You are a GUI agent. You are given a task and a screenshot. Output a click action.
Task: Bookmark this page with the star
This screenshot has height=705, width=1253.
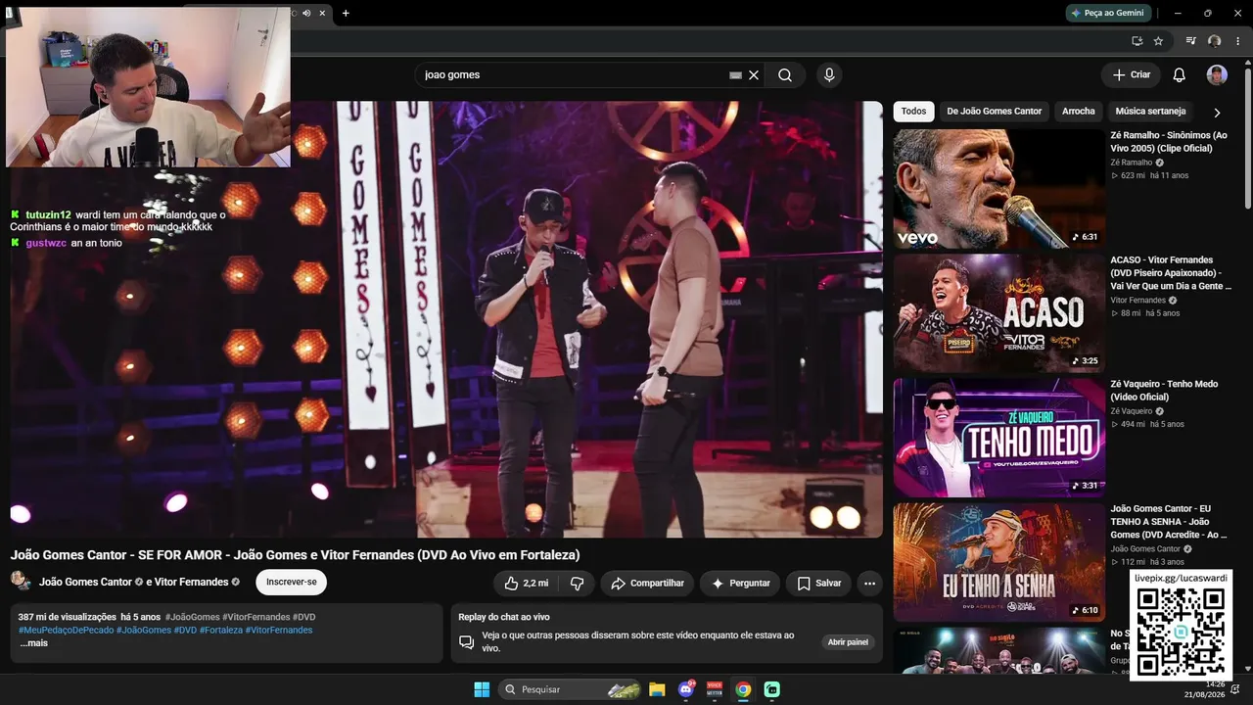pyautogui.click(x=1158, y=41)
